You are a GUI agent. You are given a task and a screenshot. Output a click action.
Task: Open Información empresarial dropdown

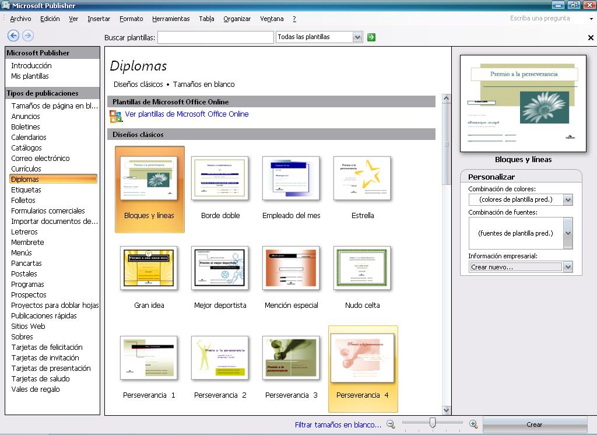coord(568,266)
